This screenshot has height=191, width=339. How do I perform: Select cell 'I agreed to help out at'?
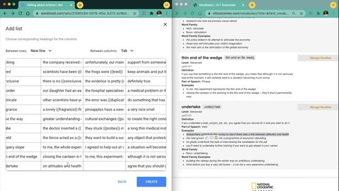104,147
